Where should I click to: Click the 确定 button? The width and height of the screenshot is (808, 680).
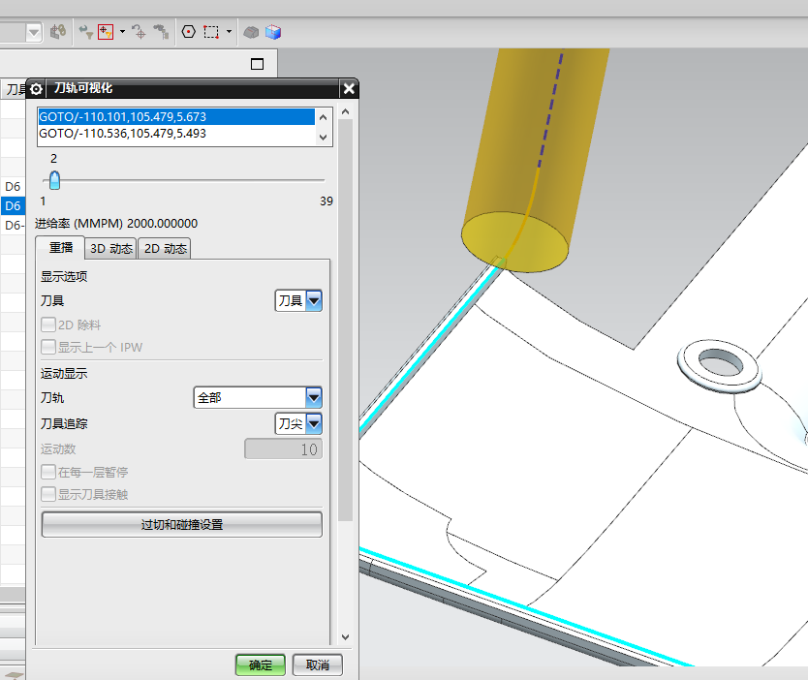point(261,665)
